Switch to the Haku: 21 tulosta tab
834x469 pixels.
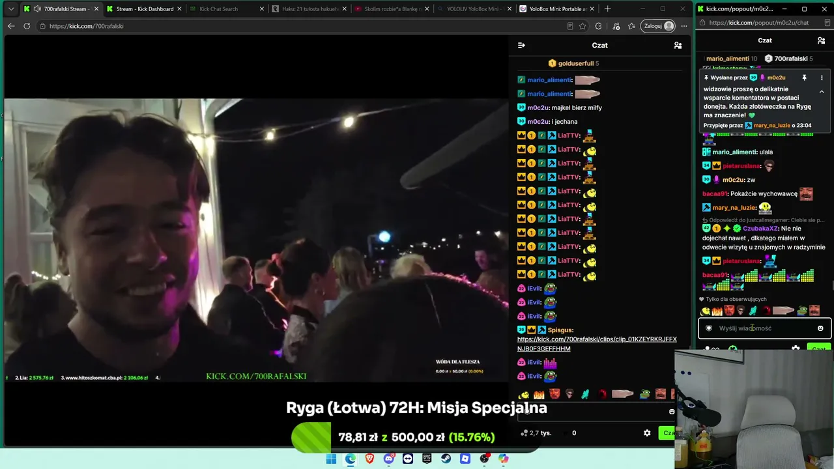pyautogui.click(x=309, y=9)
